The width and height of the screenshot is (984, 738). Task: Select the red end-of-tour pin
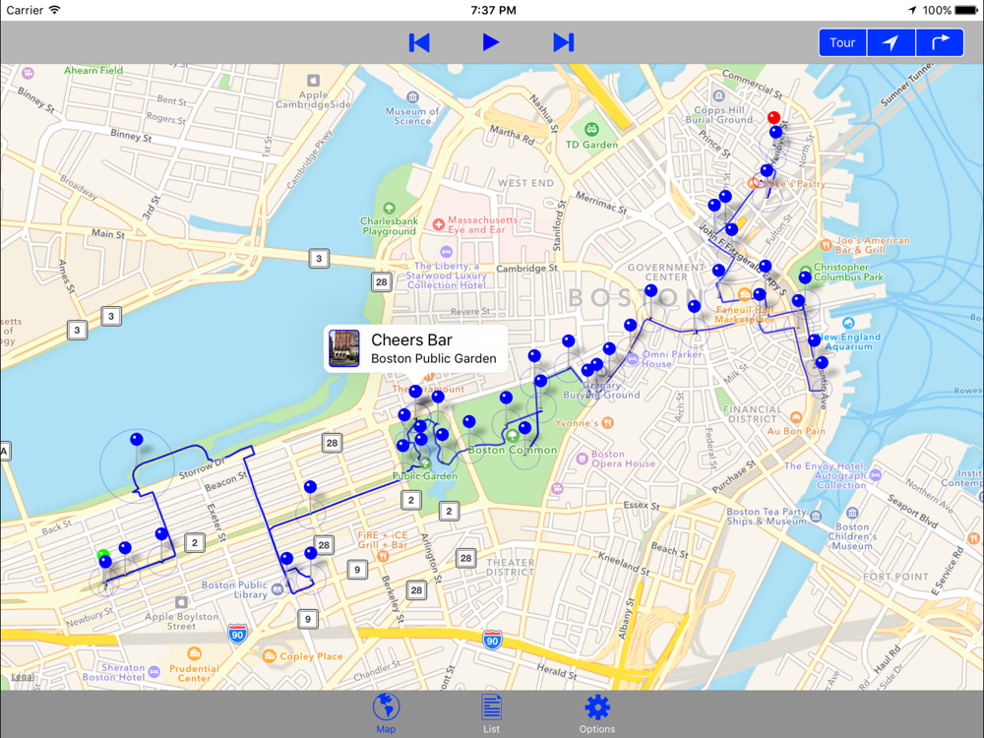point(774,117)
